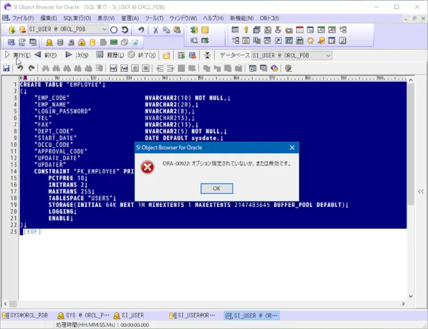The width and height of the screenshot is (428, 329).
Task: Click the 前(P) previous SQL button
Action: click(46, 55)
